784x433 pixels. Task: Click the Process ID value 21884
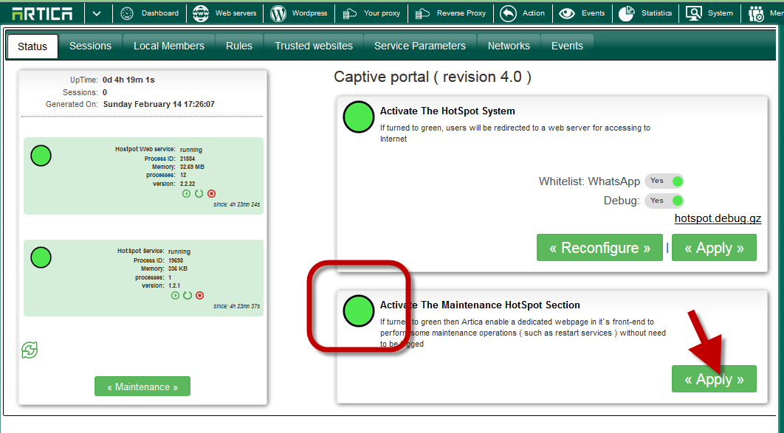click(x=188, y=159)
